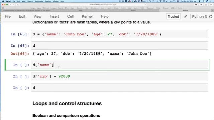Click the kernel idle circle indicator
Screen dimensions: 214x120
(x=211, y=17)
